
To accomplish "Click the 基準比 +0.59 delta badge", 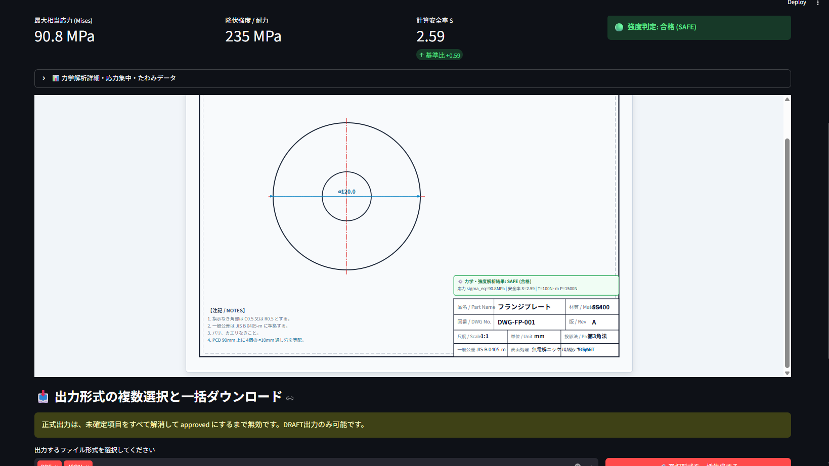I will coord(440,55).
